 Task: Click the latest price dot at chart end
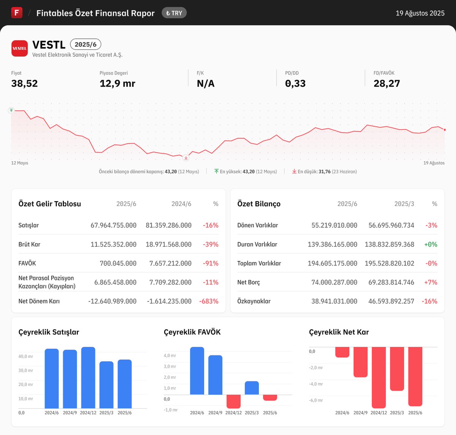[444, 129]
